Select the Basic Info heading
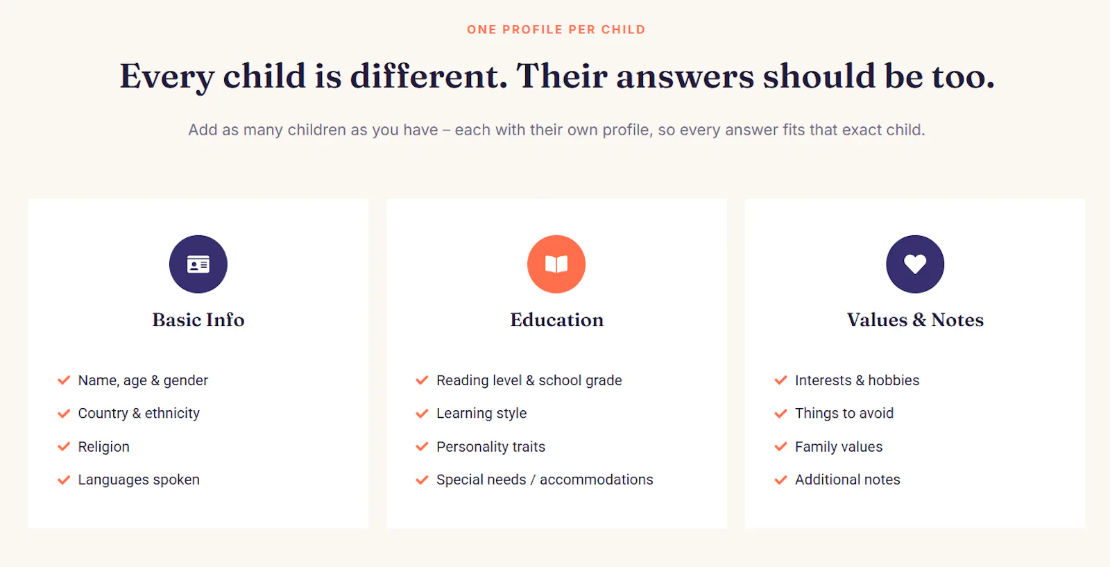 click(x=198, y=320)
